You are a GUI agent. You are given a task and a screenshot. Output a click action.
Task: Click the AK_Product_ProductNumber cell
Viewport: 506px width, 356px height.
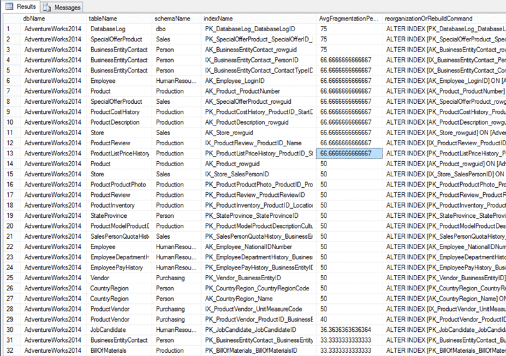pyautogui.click(x=259, y=91)
